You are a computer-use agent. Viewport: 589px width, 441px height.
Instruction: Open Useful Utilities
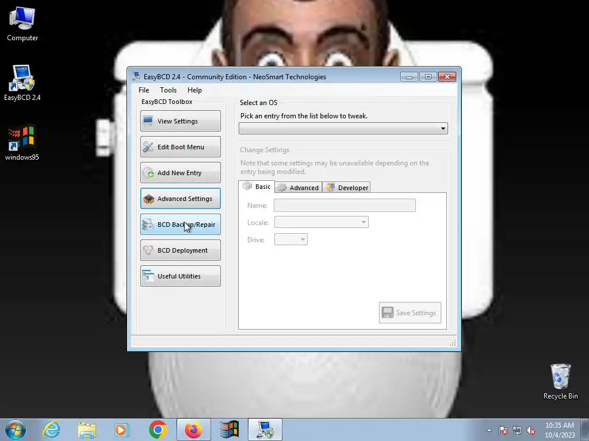tap(180, 276)
